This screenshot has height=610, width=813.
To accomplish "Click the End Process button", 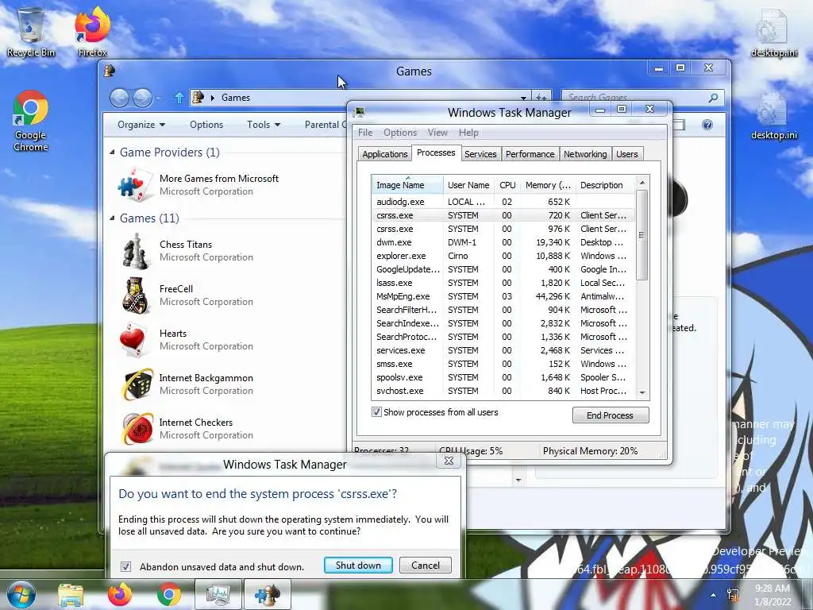I will coord(611,415).
